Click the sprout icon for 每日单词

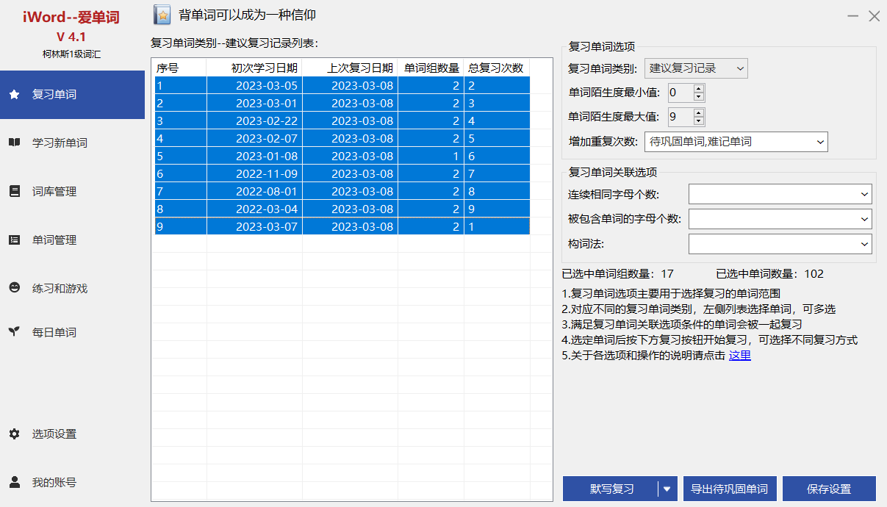14,332
